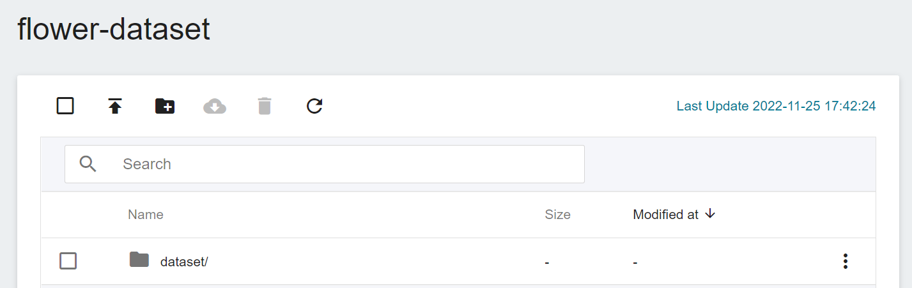Click the modified-at dash in the dataset/ row
912x288 pixels.
click(635, 262)
